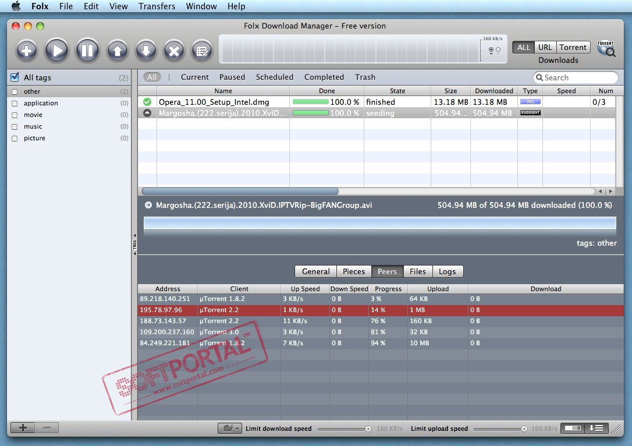Switch to the Logs tab

click(x=448, y=271)
